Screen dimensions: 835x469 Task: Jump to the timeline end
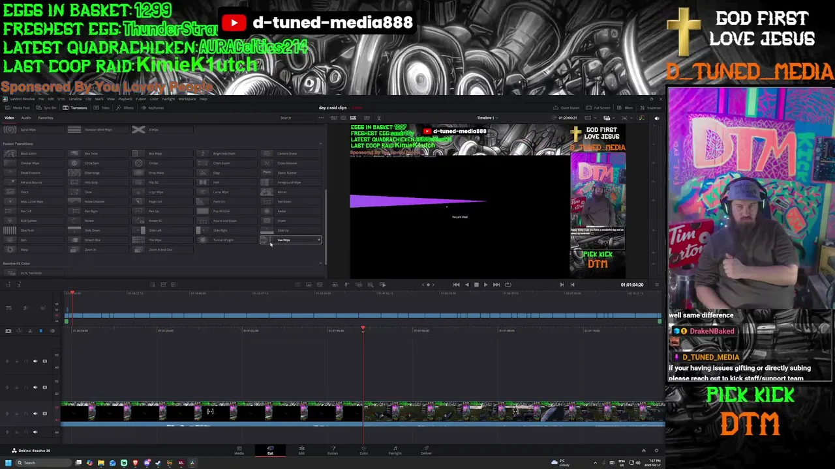pyautogui.click(x=496, y=285)
